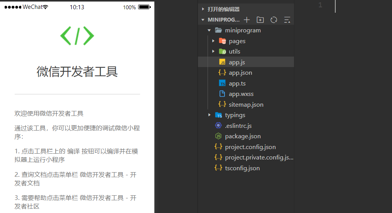
Task: Select the typings folder label
Action: pyautogui.click(x=235, y=115)
